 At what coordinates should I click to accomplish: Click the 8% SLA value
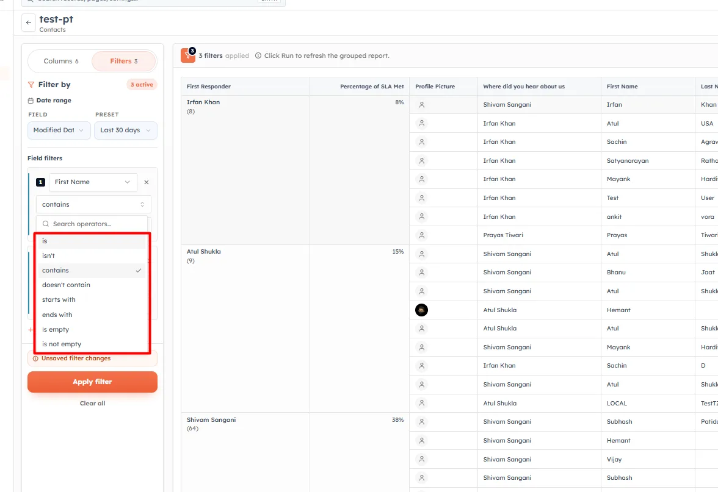[x=399, y=102]
